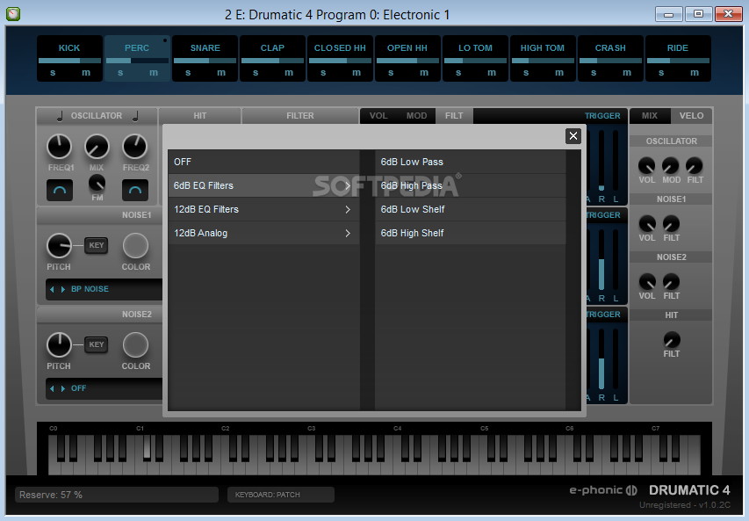Click the oscillator FREQ1 knob
Image resolution: width=749 pixels, height=521 pixels.
59,147
